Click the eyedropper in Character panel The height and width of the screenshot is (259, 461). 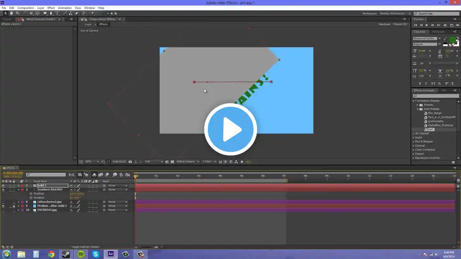[446, 38]
